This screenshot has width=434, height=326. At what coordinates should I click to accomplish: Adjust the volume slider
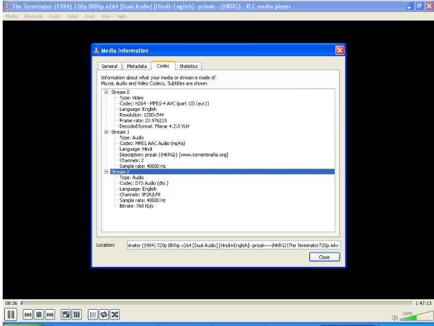416,316
